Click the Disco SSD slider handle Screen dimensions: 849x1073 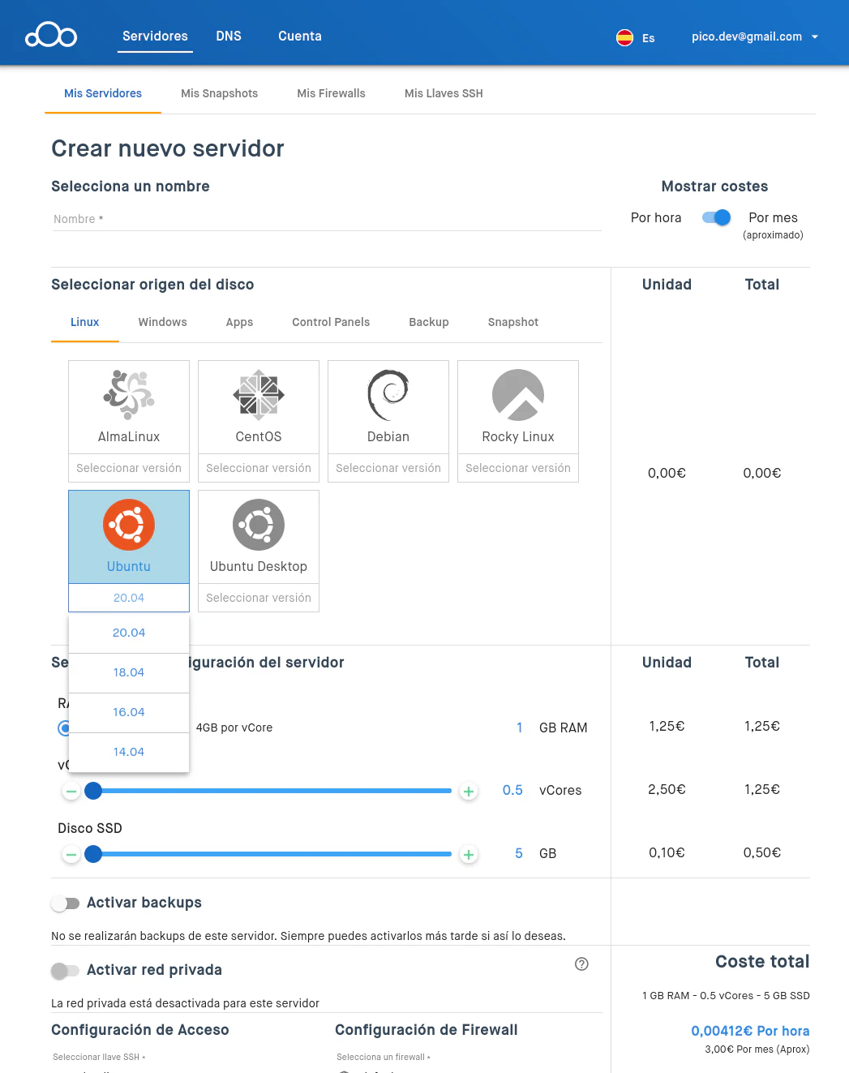[93, 854]
